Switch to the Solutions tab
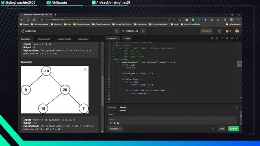Viewport: 260px width, 146px height. pyautogui.click(x=64, y=39)
